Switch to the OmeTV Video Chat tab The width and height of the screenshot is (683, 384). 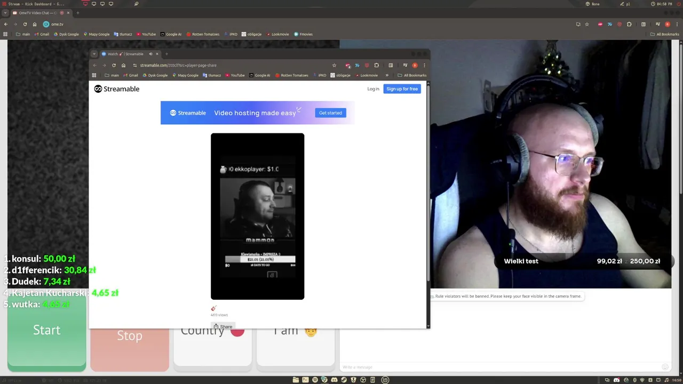37,13
